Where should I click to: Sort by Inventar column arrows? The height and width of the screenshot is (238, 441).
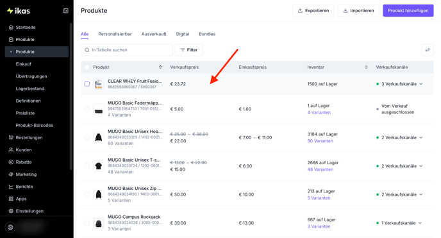click(x=366, y=67)
